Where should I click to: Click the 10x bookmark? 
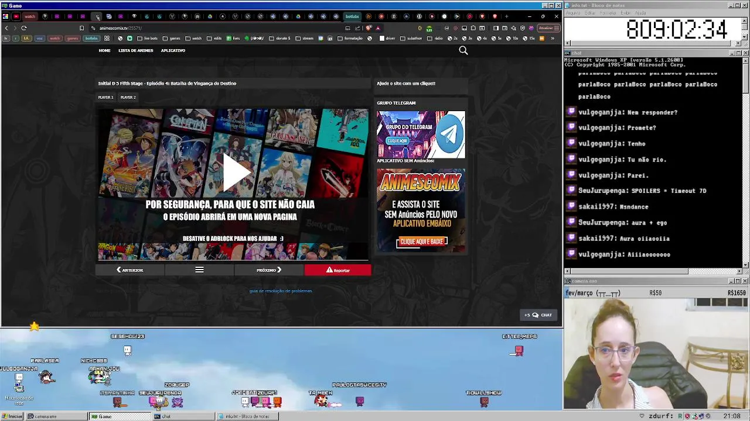tap(512, 39)
